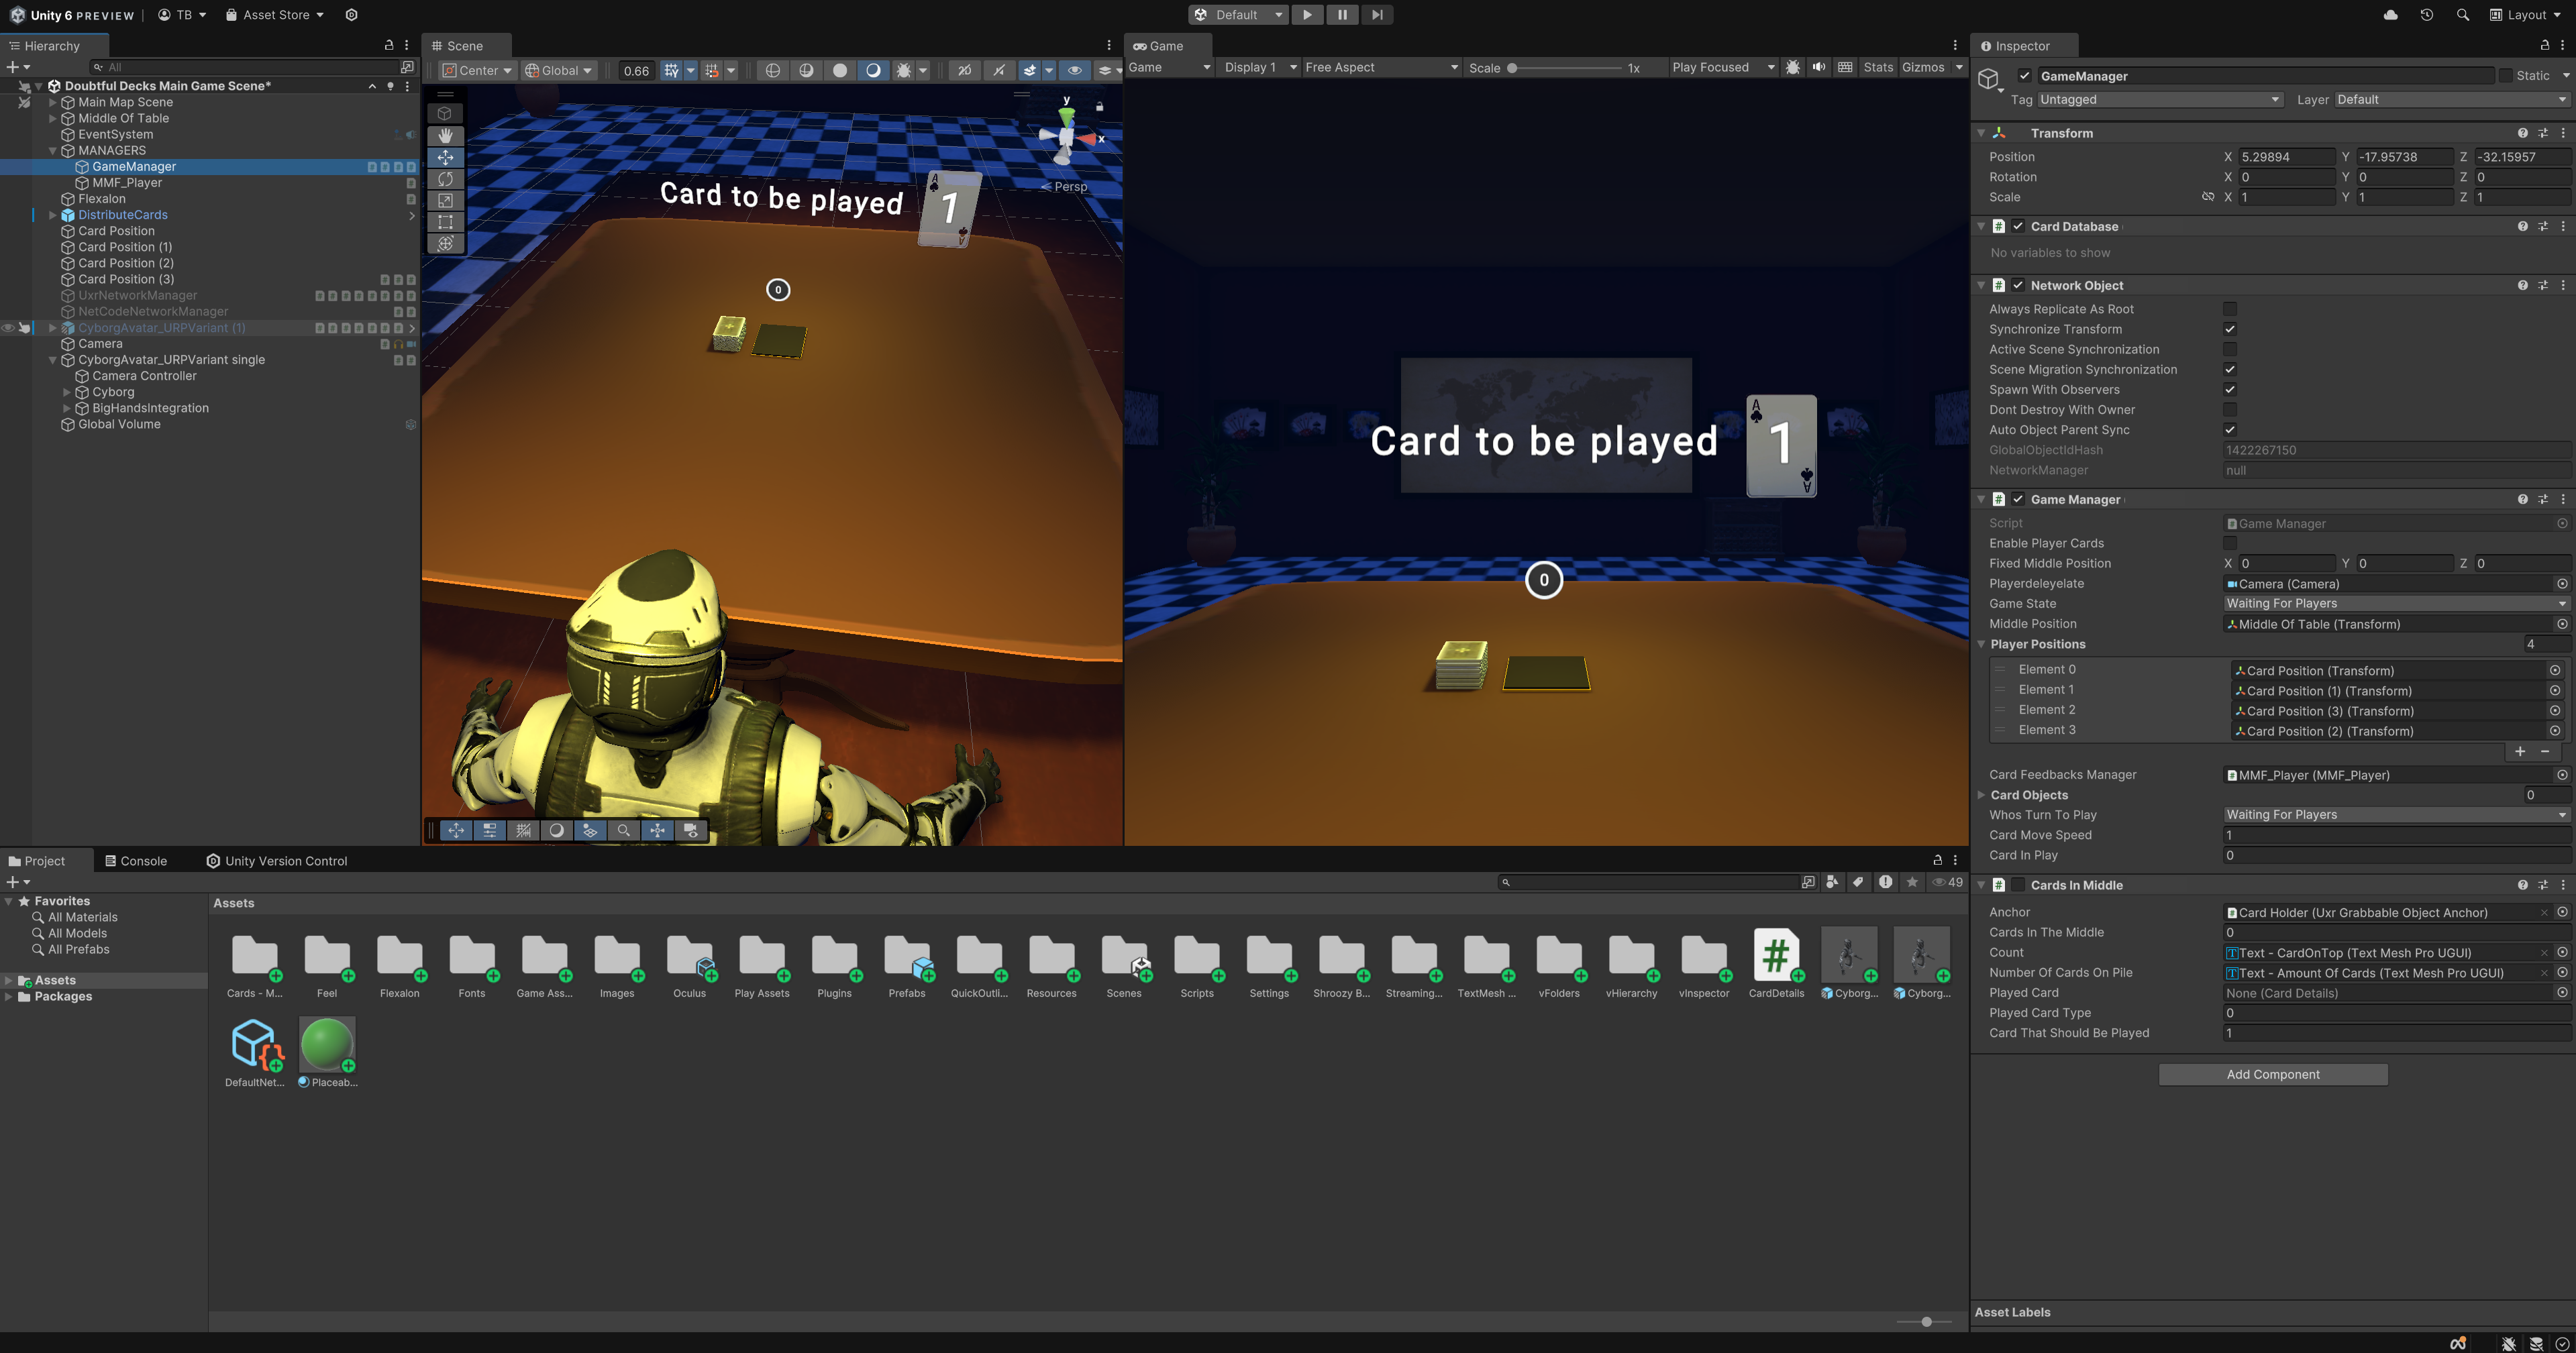Click the Game view Scale slider handle
Image resolution: width=2576 pixels, height=1353 pixels.
[1512, 68]
